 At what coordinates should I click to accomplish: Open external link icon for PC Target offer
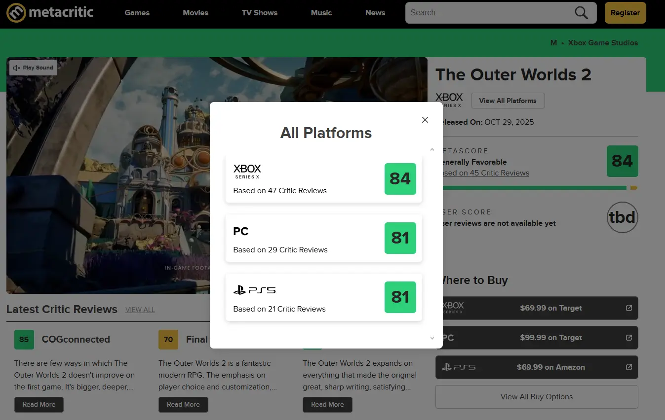tap(628, 338)
